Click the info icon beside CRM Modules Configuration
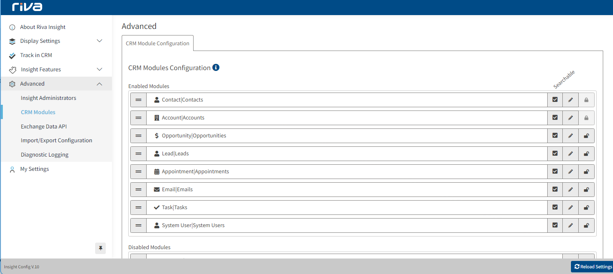Screen dimensions: 613x274 tap(216, 67)
